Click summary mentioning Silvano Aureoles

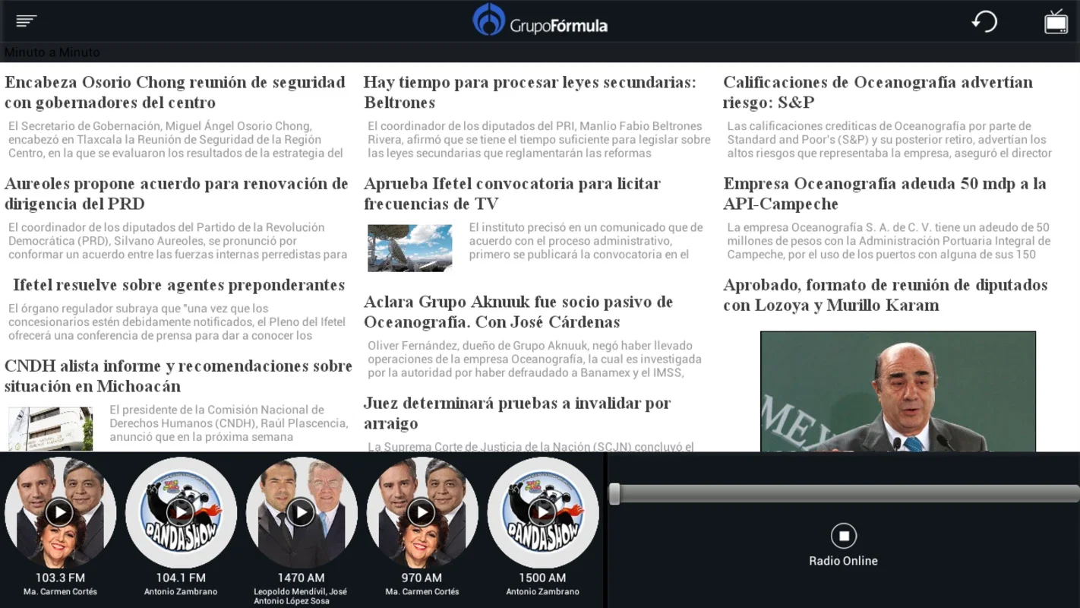tap(177, 241)
